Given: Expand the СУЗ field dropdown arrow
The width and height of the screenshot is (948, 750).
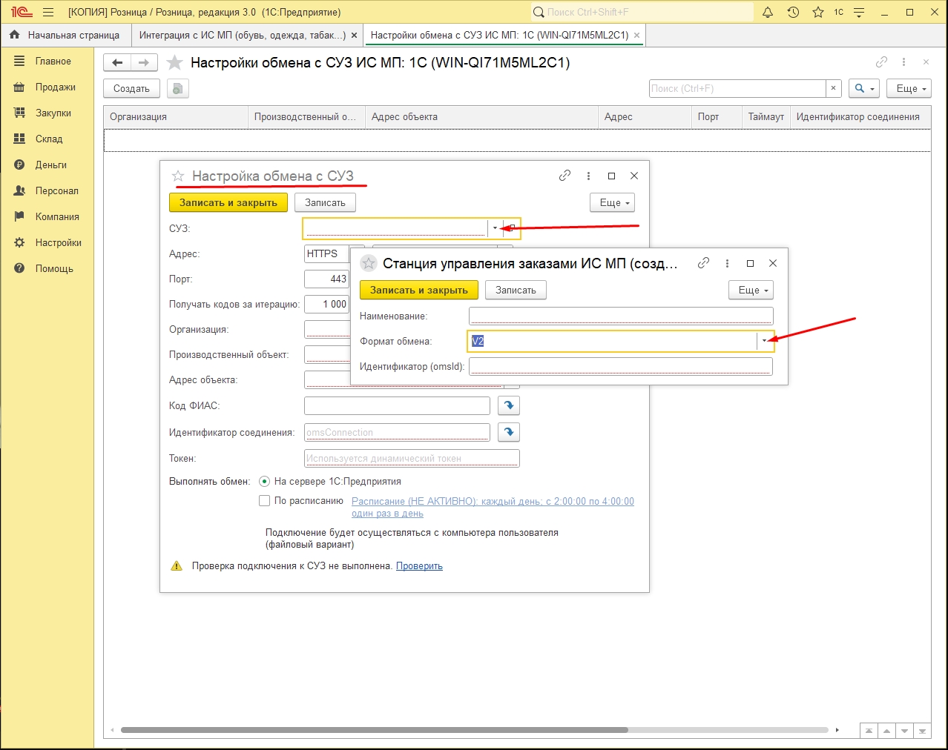Looking at the screenshot, I should (x=495, y=228).
